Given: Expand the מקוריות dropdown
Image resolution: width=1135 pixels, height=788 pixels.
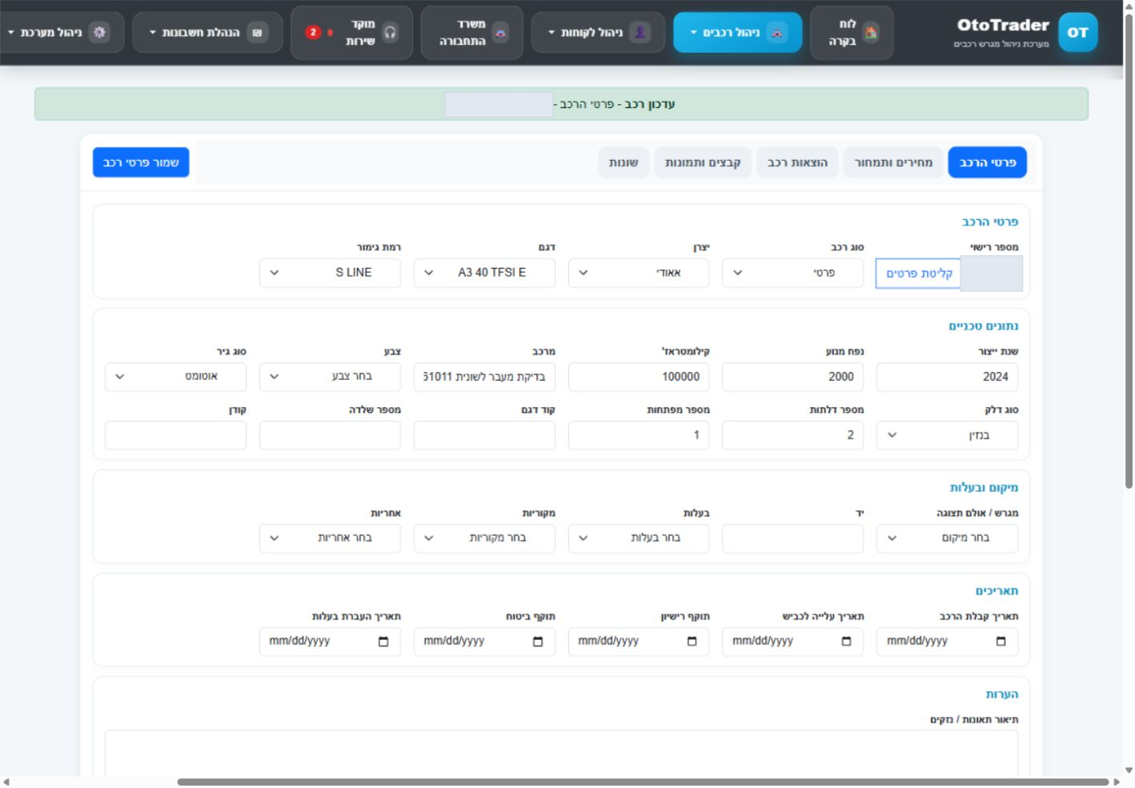Looking at the screenshot, I should coord(484,538).
